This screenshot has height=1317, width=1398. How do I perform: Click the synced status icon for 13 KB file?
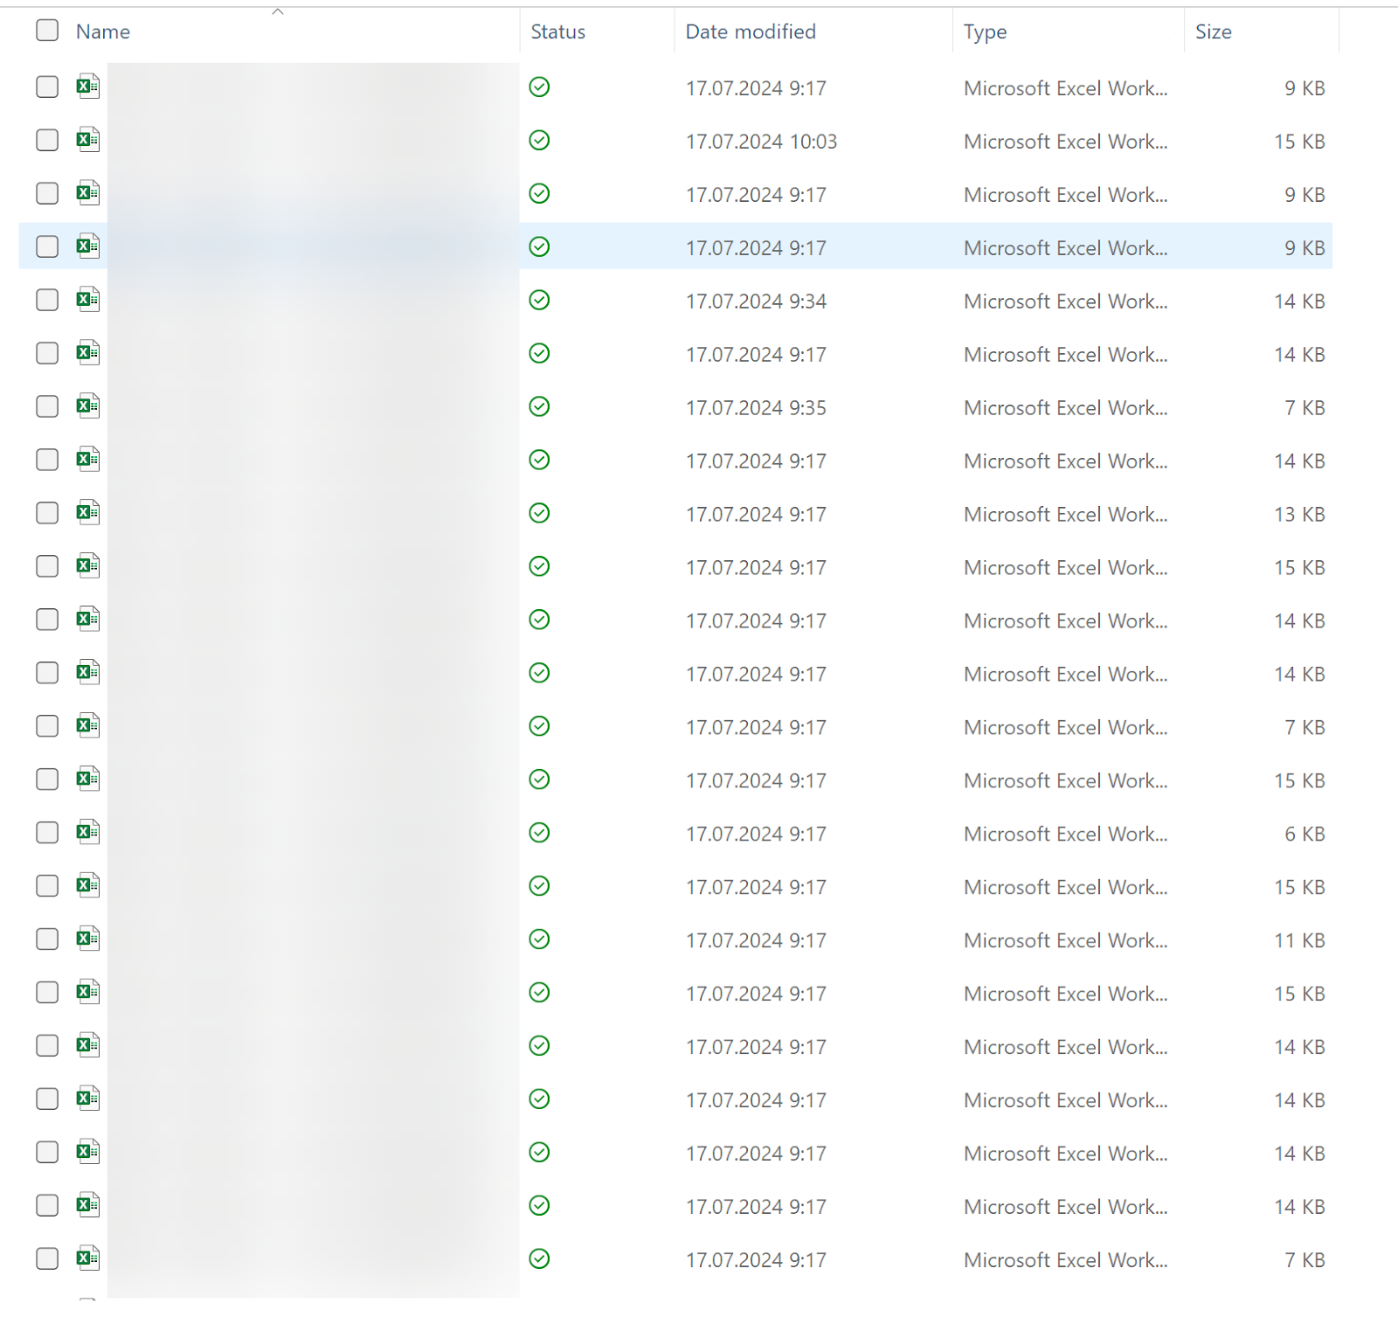click(x=540, y=513)
